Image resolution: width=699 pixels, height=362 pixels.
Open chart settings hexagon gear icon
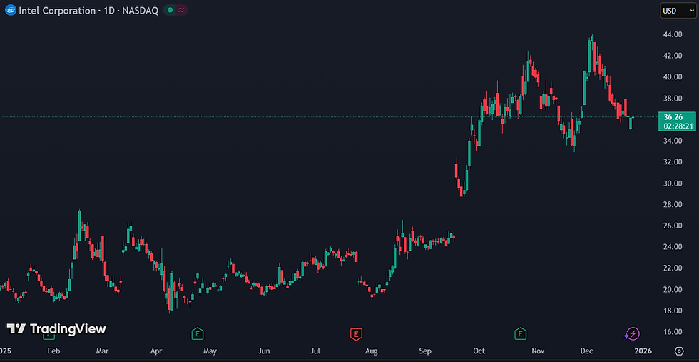pos(679,351)
